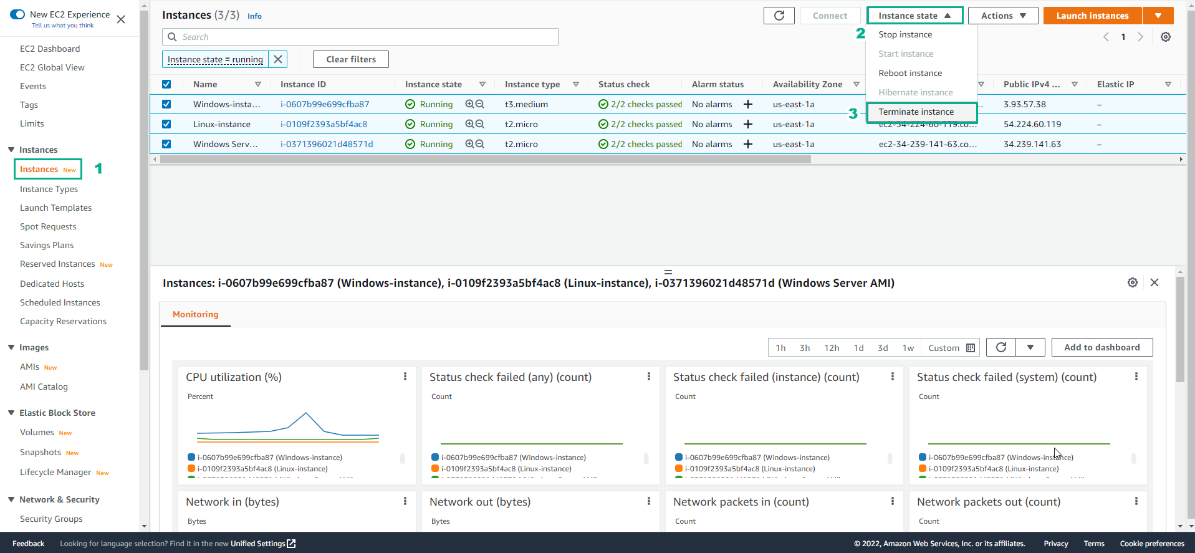Toggle New EC2 Experience switch
This screenshot has height=553, width=1195.
[x=17, y=14]
